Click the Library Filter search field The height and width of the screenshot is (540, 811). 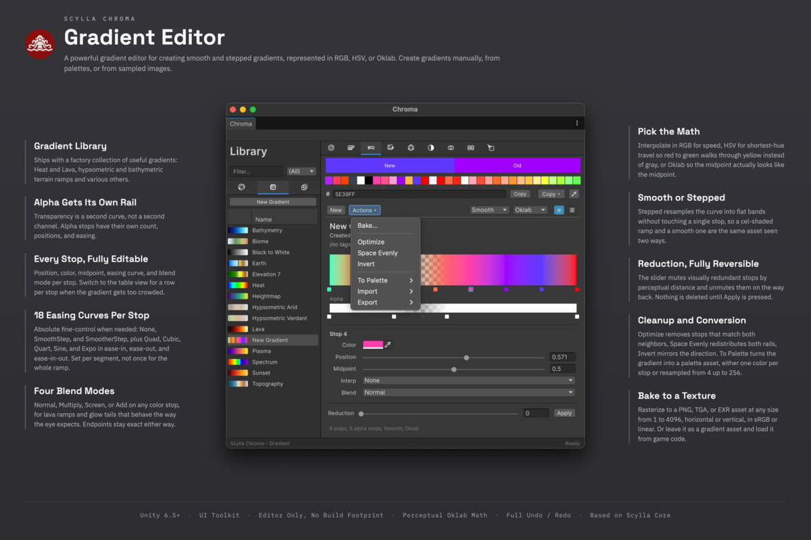tap(256, 172)
